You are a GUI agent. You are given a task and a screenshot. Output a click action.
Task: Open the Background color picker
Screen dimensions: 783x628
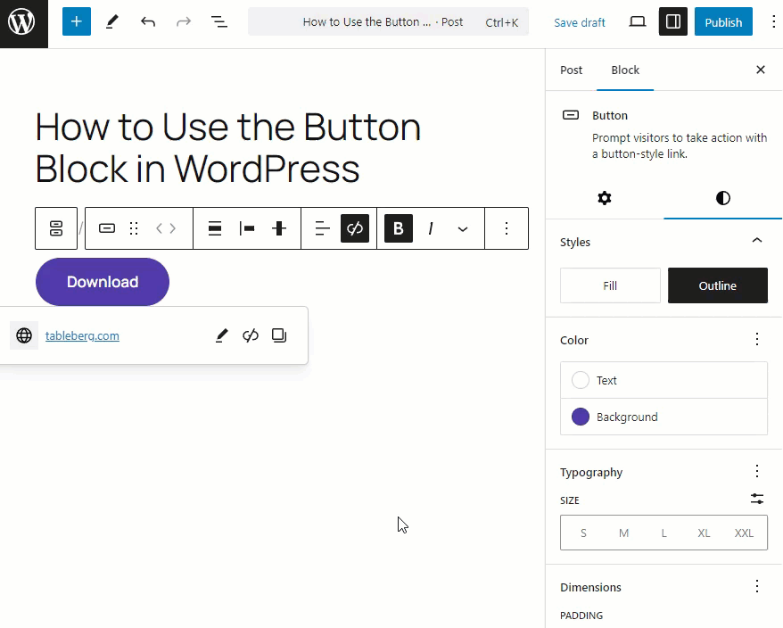coord(663,417)
